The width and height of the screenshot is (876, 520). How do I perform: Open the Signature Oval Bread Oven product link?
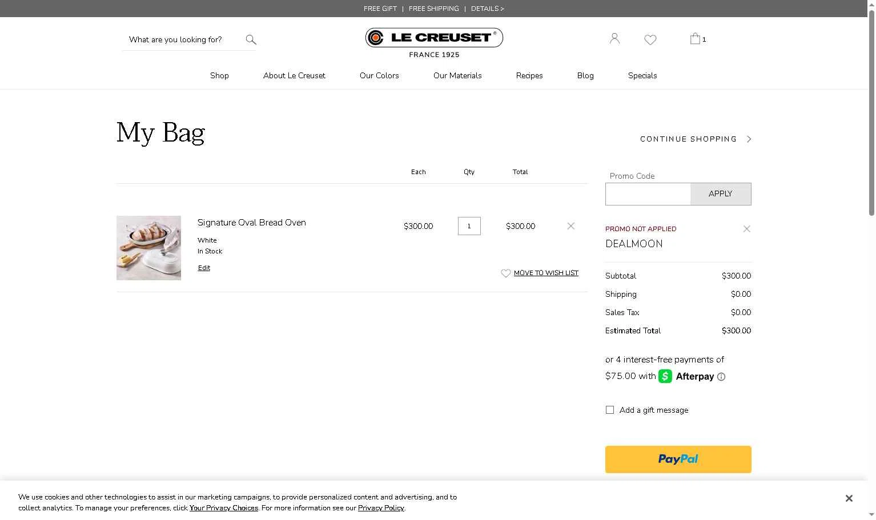[x=252, y=223]
